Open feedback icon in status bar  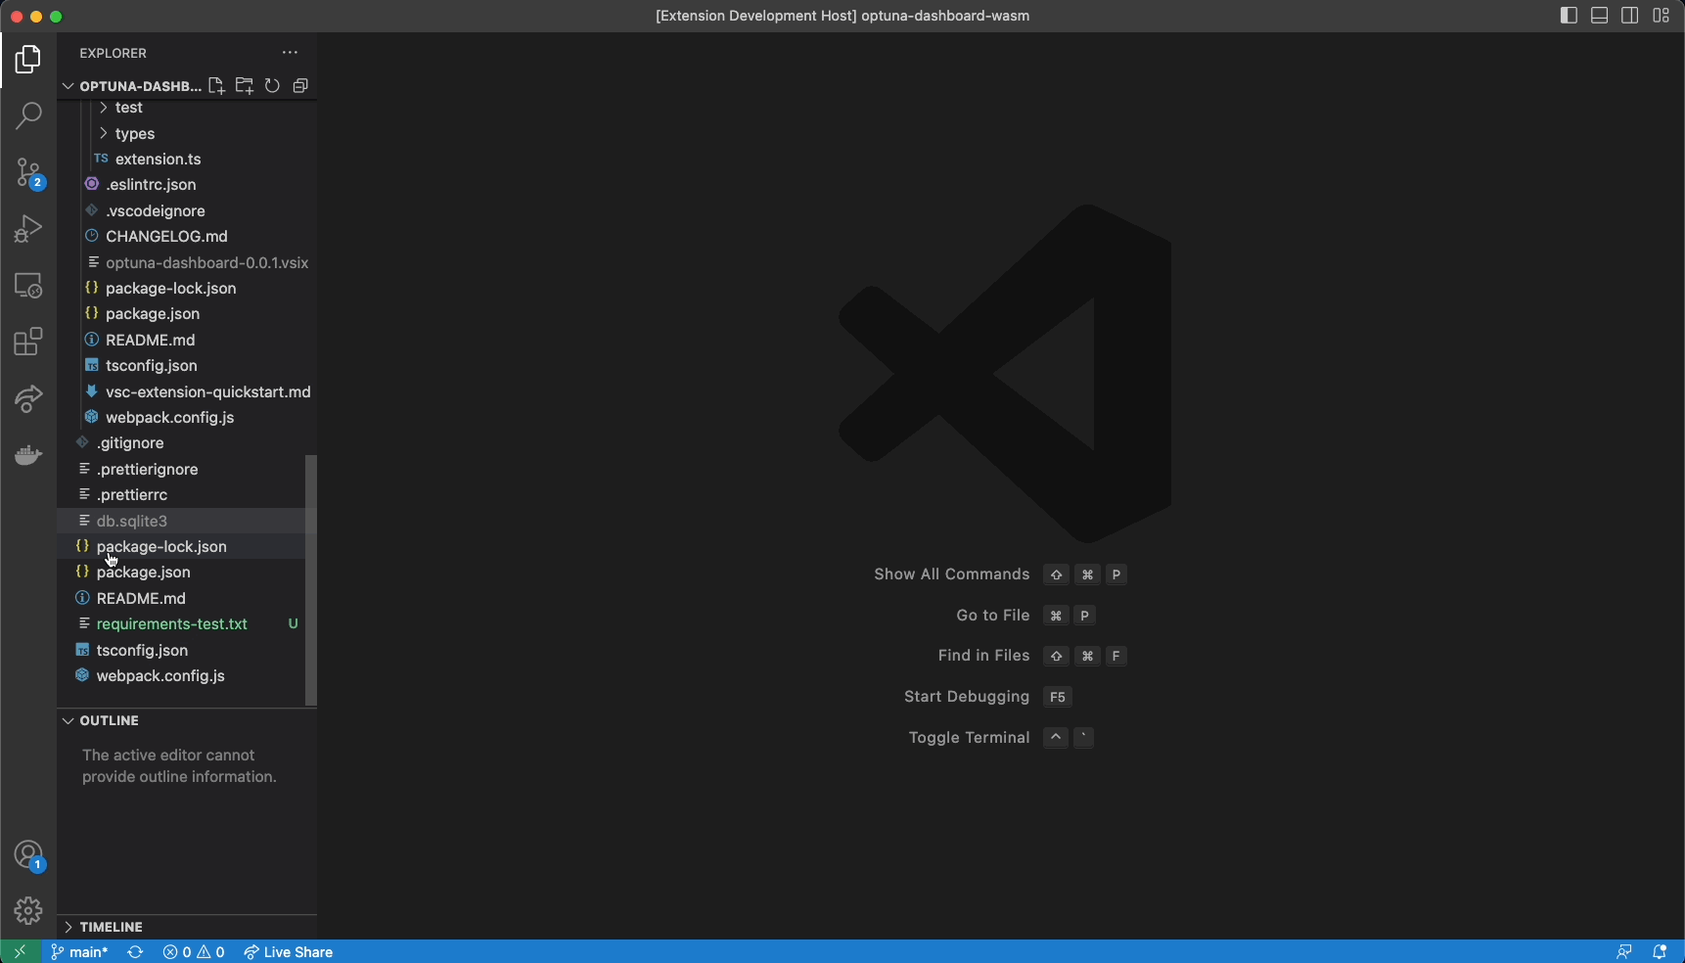tap(1624, 952)
